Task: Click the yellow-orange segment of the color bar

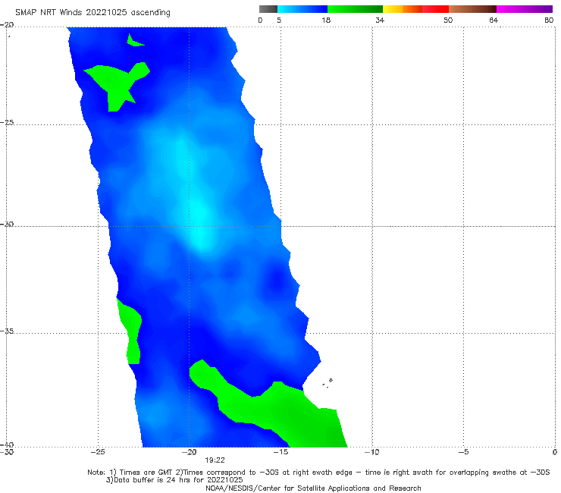Action: [x=403, y=9]
